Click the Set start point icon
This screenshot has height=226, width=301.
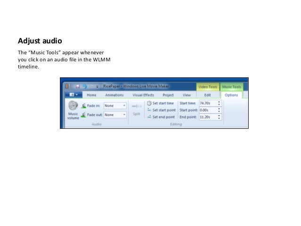149,110
